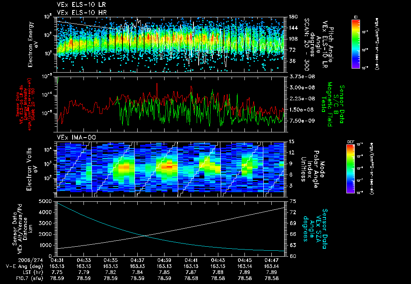The height and width of the screenshot is (284, 411).
Task: Click the 144 pitch angle tick label
Action: click(293, 28)
